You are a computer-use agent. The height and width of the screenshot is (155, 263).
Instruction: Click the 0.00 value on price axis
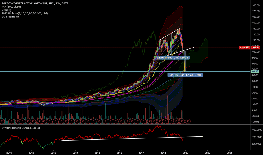(255, 110)
